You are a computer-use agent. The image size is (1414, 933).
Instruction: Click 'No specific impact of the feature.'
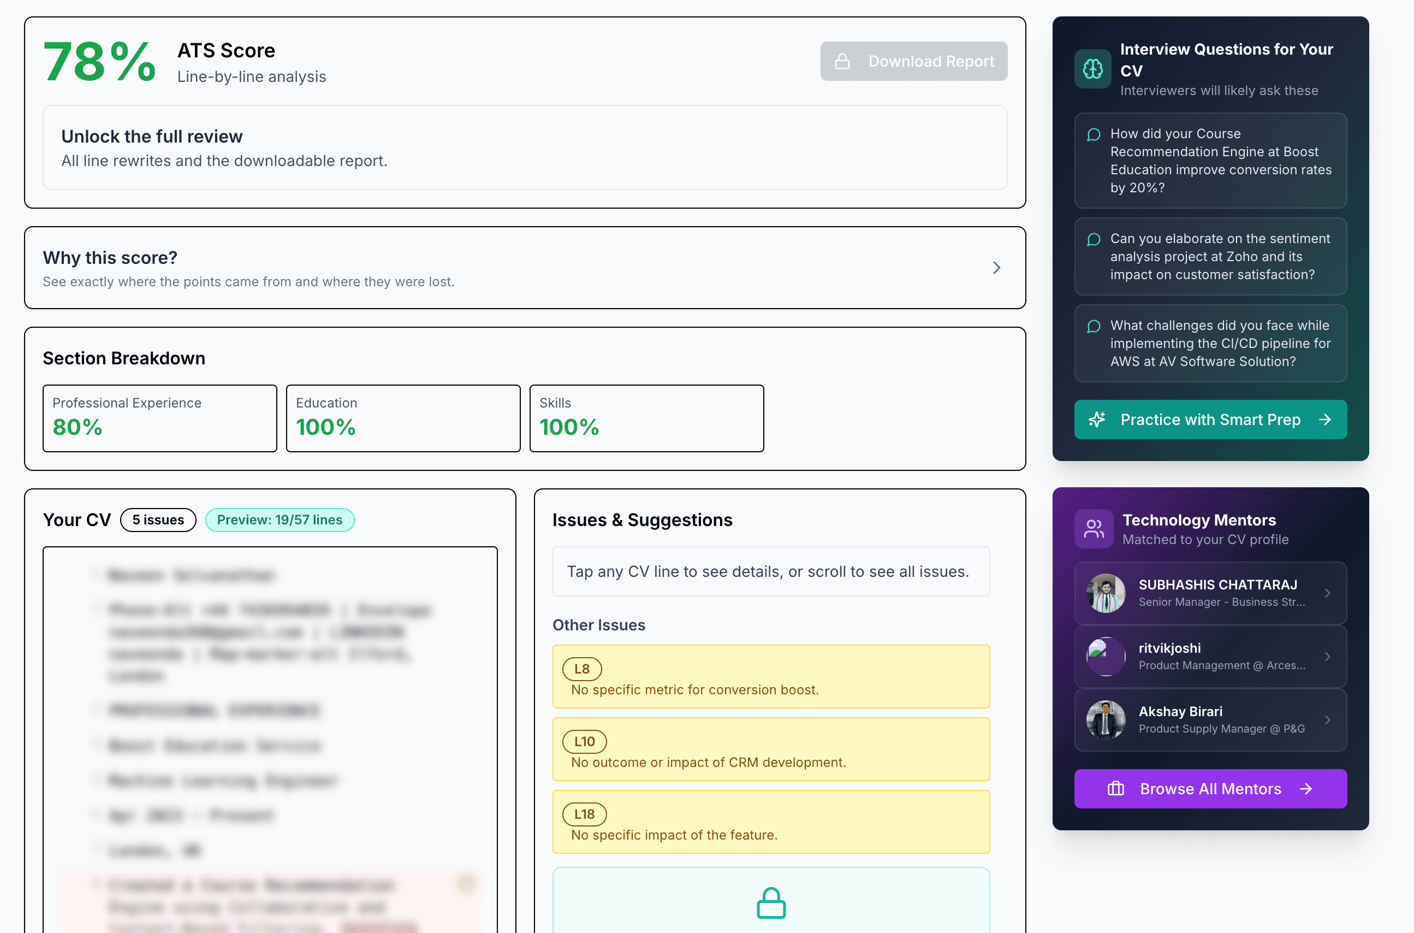pyautogui.click(x=674, y=835)
